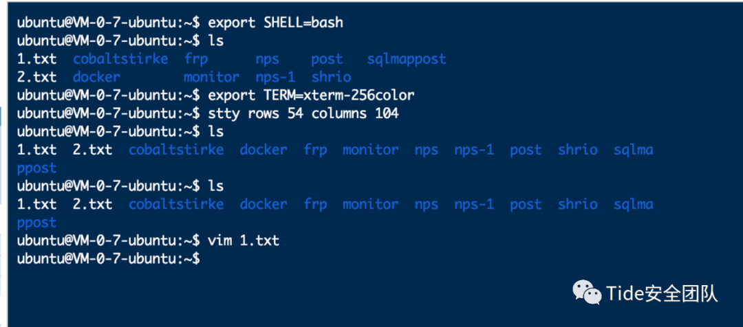This screenshot has height=327, width=743.
Task: Click the 'stty rows 54 columns 104' command
Action: click(x=303, y=113)
